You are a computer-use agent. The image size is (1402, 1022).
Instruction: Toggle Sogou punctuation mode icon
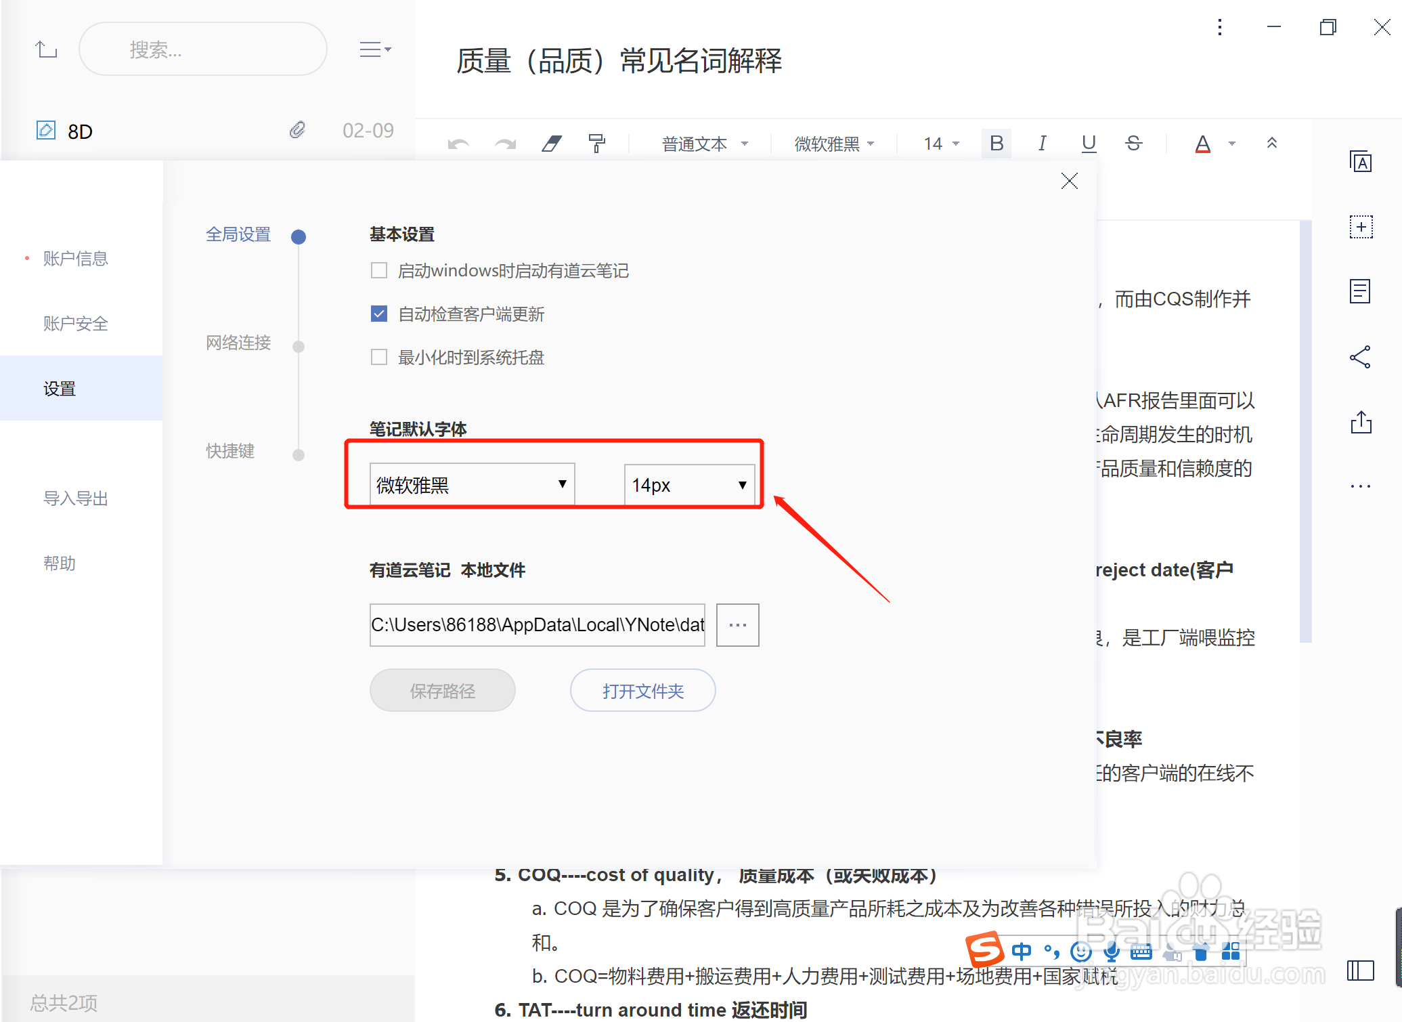click(1051, 952)
